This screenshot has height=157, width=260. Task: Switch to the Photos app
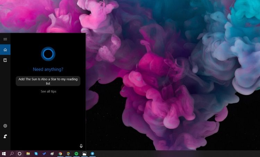tap(84, 154)
